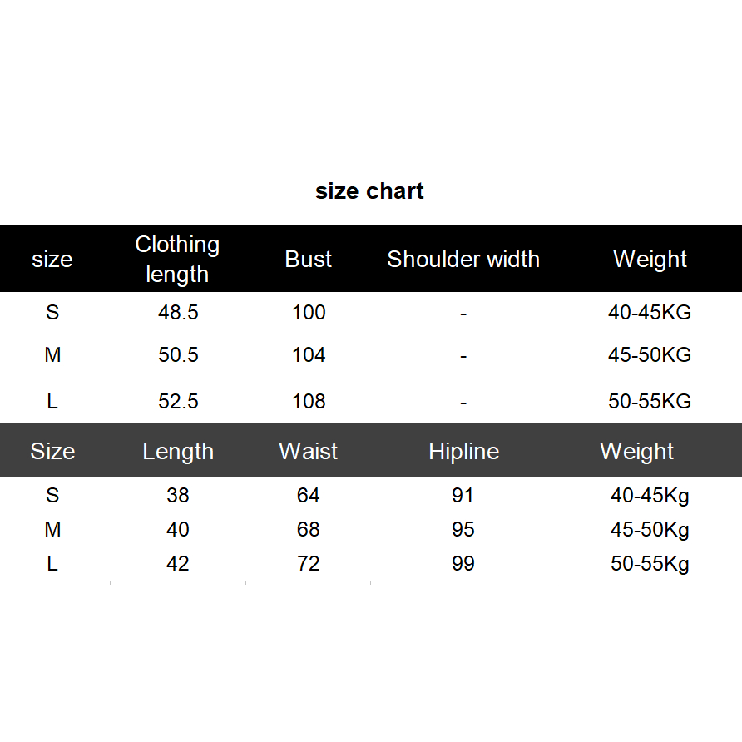Select the hipline value 91
This screenshot has height=742, width=742.
[x=463, y=496]
